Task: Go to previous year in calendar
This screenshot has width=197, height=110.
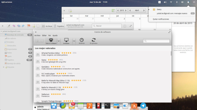Action: tap(118, 11)
